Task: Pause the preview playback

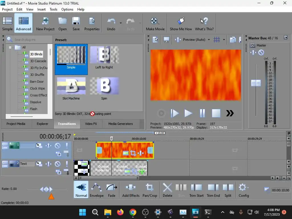Action: coord(202,113)
